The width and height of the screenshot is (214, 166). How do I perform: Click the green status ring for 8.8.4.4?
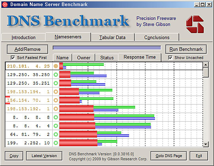click(56, 126)
